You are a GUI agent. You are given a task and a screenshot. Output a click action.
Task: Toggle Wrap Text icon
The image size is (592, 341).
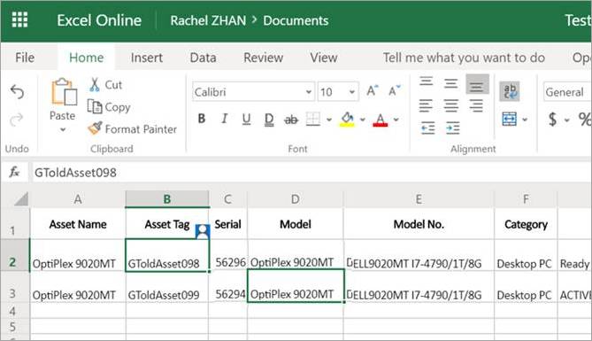point(510,91)
